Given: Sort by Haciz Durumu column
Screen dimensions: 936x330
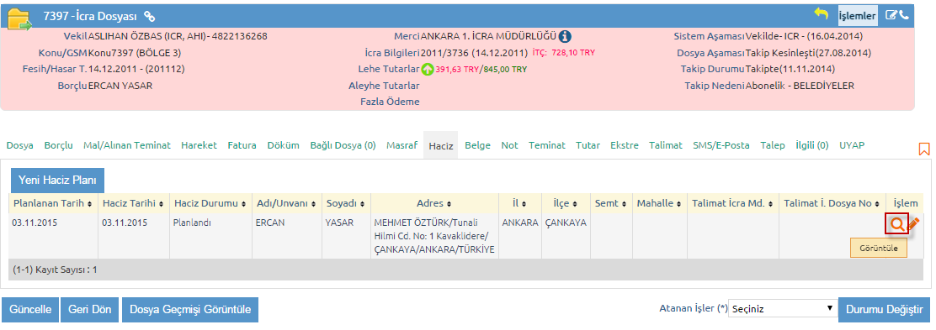Looking at the screenshot, I should point(210,204).
